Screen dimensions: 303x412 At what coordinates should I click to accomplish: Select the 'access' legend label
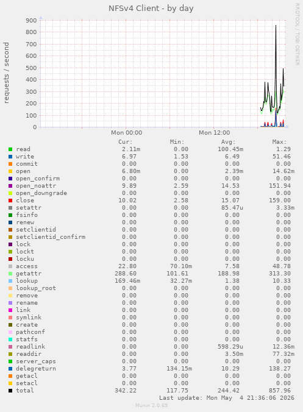(27, 266)
